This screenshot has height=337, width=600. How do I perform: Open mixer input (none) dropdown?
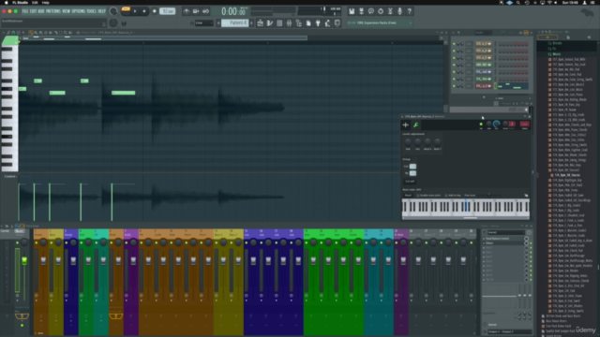pos(505,232)
